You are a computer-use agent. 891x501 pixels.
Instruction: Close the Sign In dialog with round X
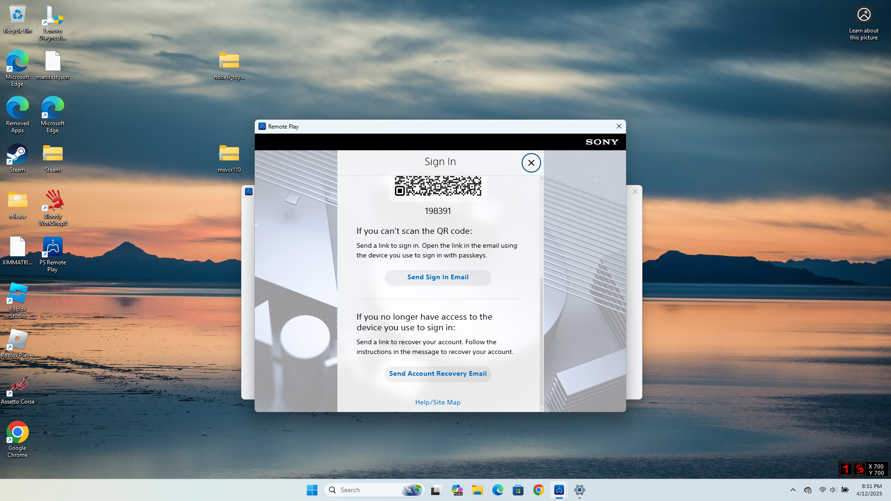[x=531, y=163]
